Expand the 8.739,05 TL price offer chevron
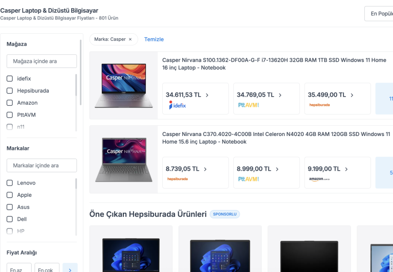 [x=205, y=169]
